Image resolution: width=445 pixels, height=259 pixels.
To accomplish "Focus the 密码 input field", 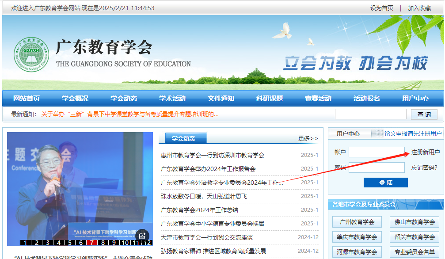I will pyautogui.click(x=377, y=168).
